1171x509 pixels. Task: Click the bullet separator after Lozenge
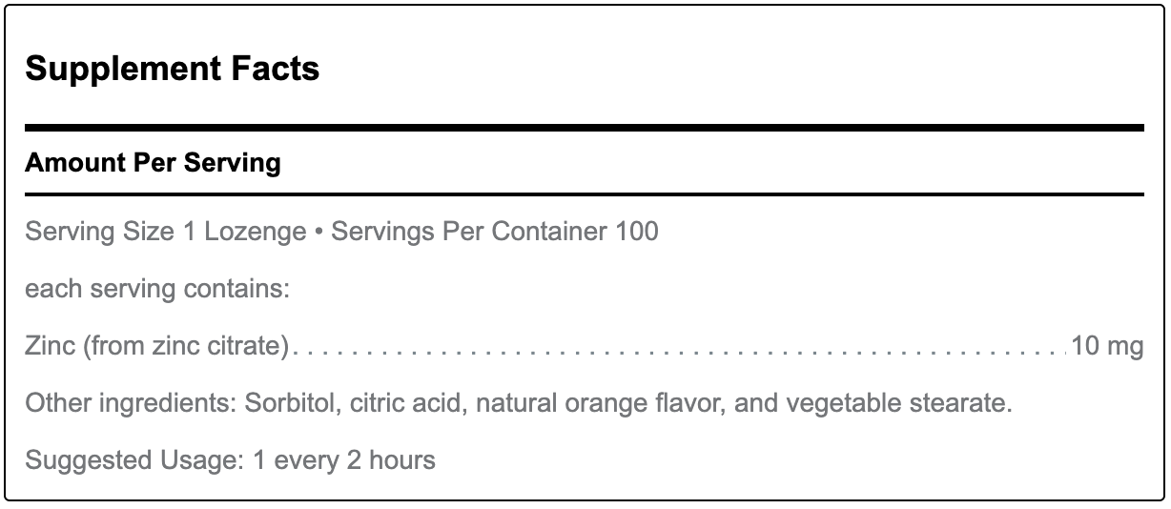(318, 233)
